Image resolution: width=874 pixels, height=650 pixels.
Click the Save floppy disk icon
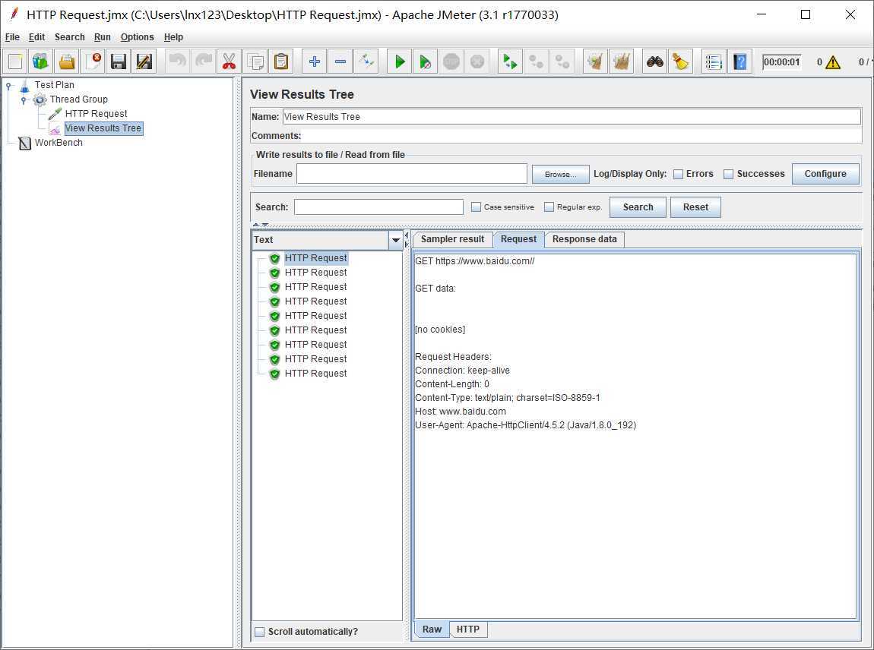coord(118,62)
